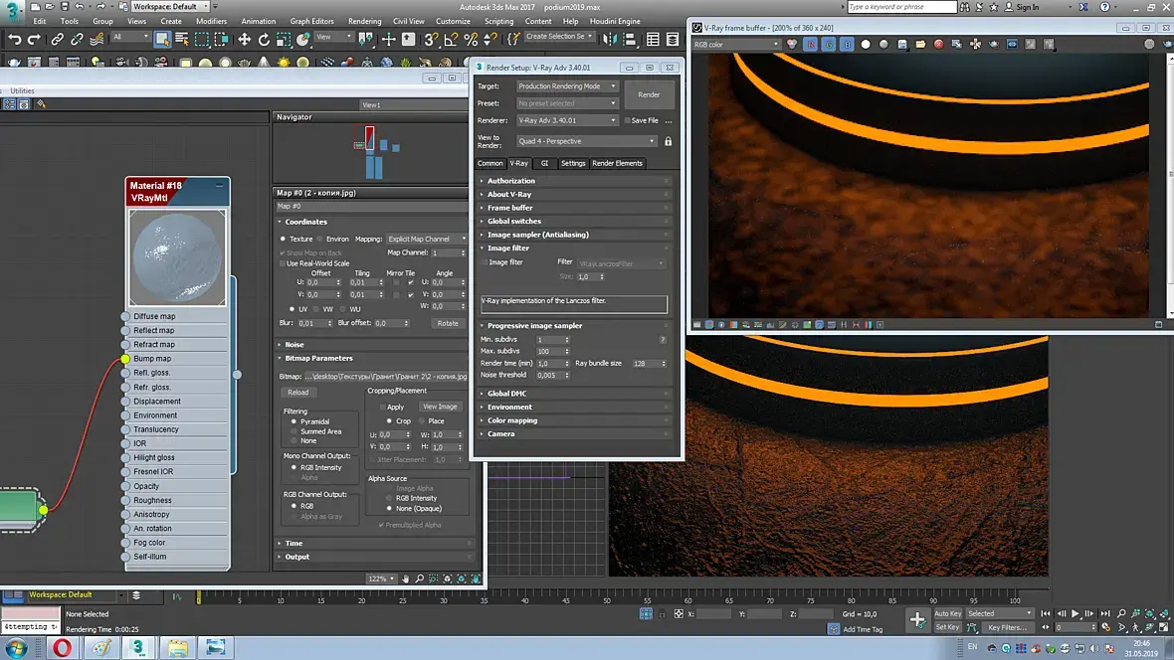
Task: Click the save image icon in frame buffer
Action: coord(901,45)
